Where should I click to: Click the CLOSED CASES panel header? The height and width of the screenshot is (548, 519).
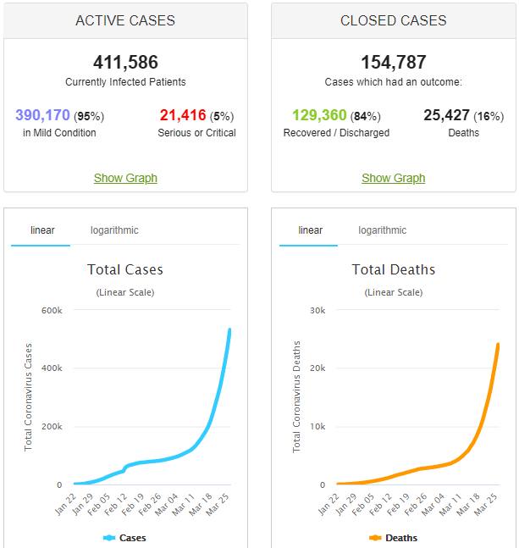click(393, 20)
